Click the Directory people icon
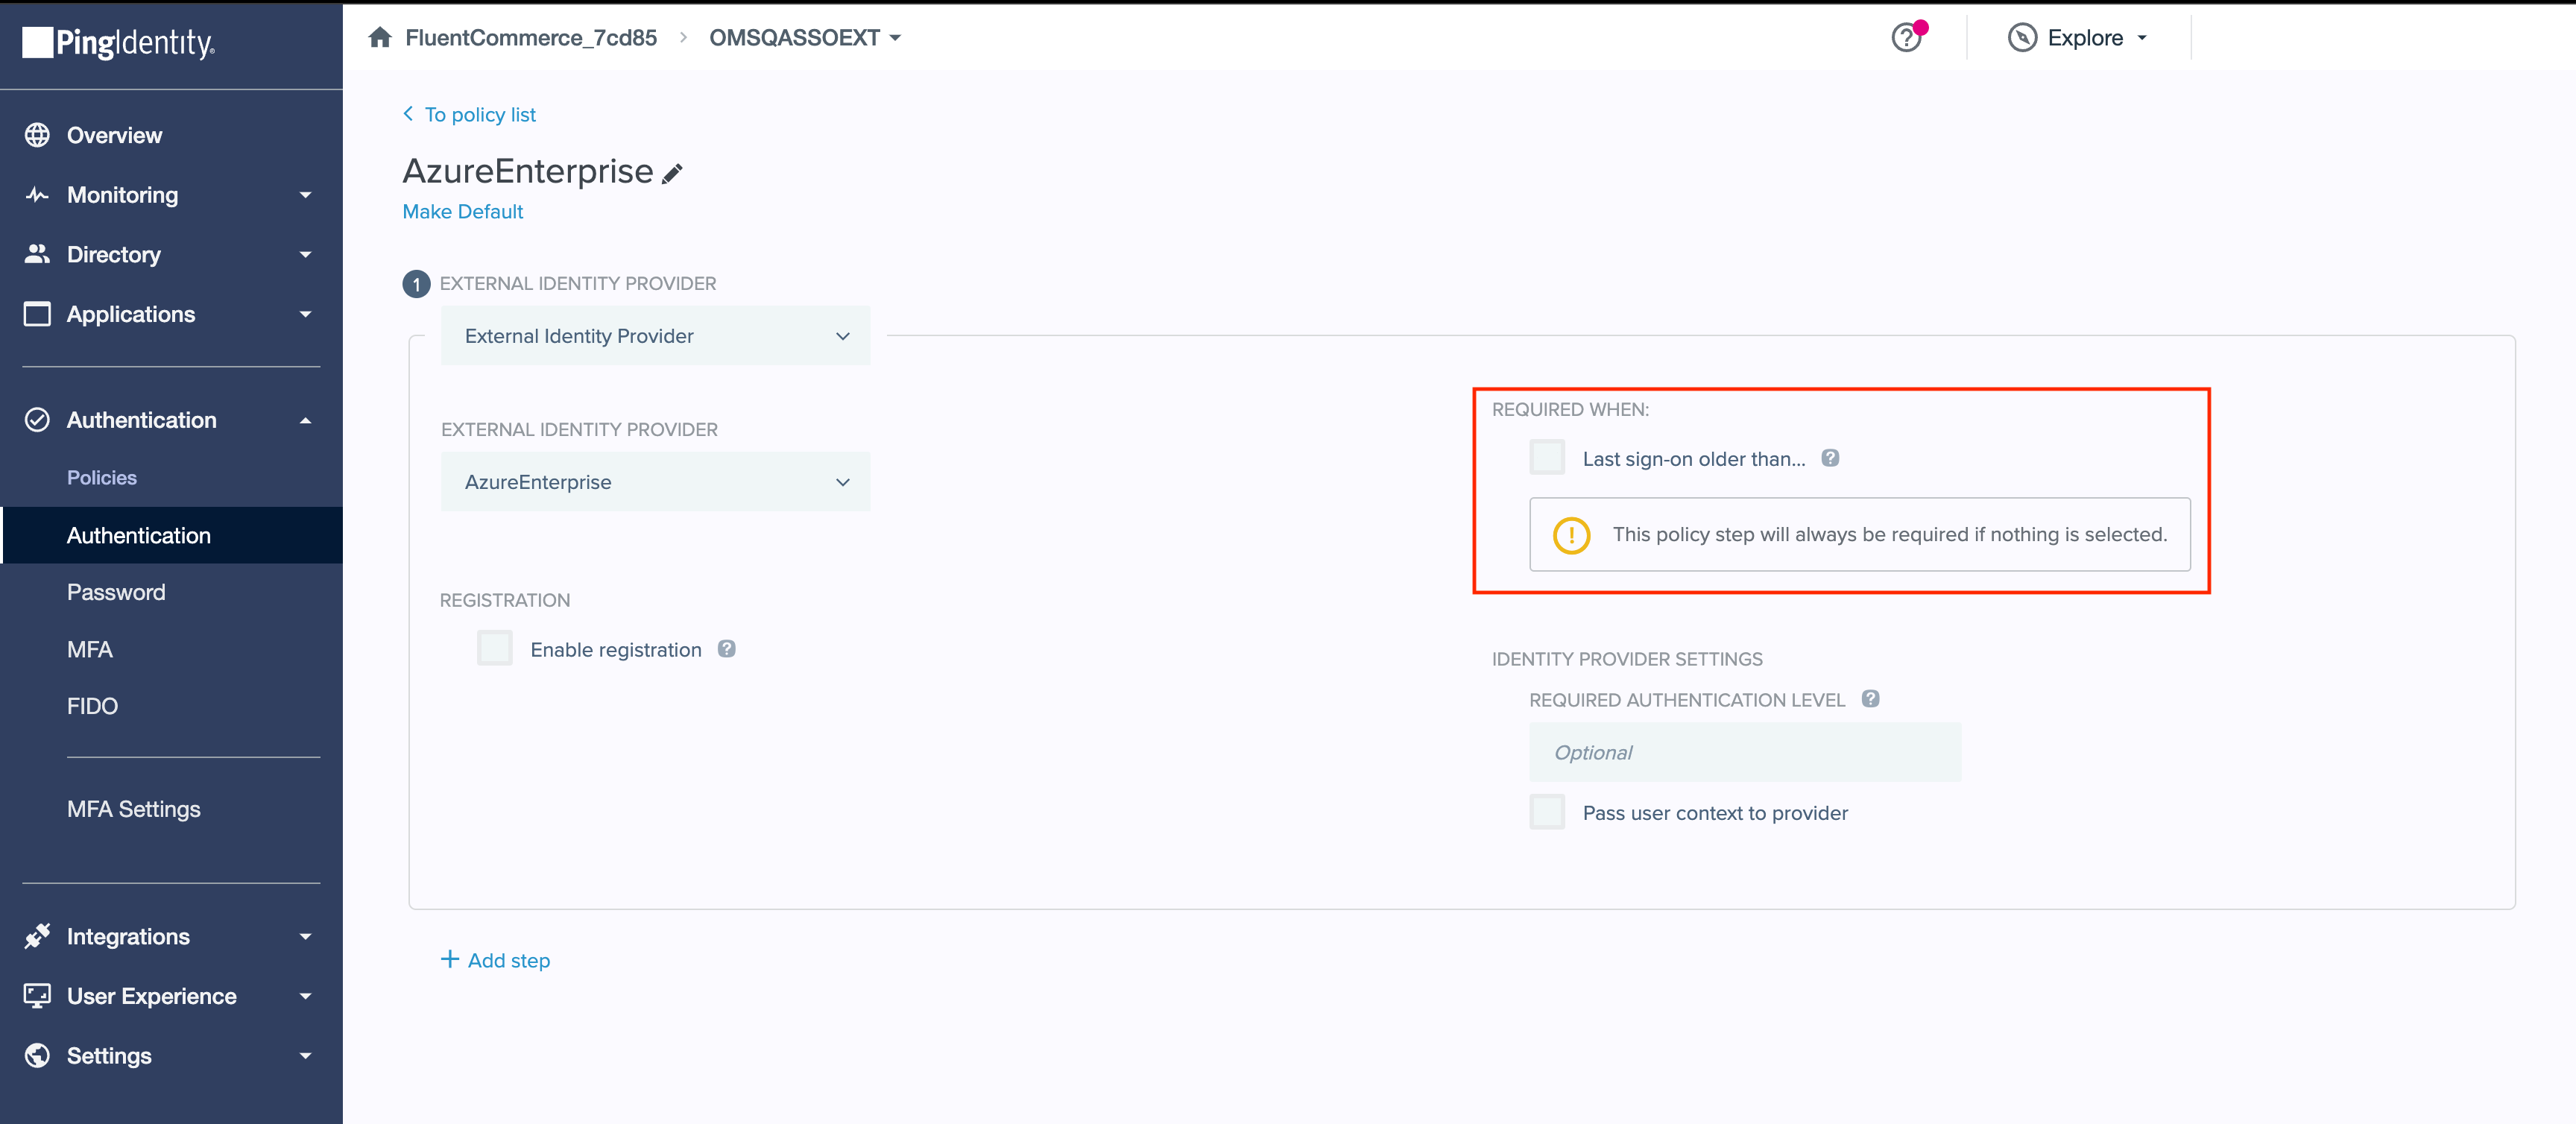Viewport: 2576px width, 1124px height. [x=37, y=254]
